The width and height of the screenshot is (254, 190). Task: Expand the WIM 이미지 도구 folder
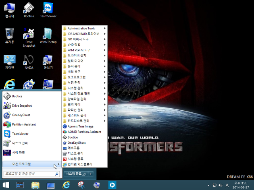click(85, 50)
